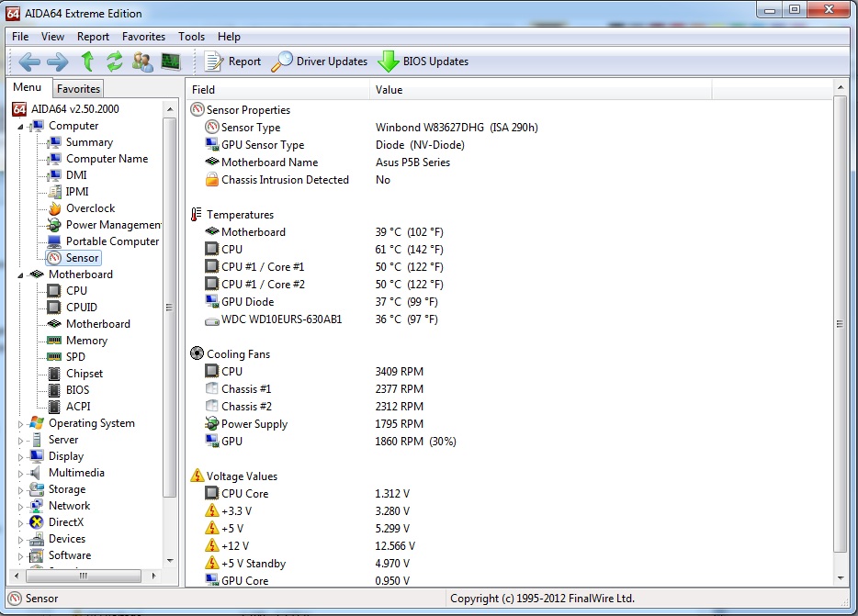Click the Chipset icon in tree
858x616 pixels.
coord(54,374)
